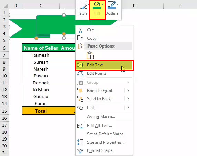Click the Bring to Front icon
Image resolution: width=197 pixels, height=156 pixels.
tap(80, 91)
